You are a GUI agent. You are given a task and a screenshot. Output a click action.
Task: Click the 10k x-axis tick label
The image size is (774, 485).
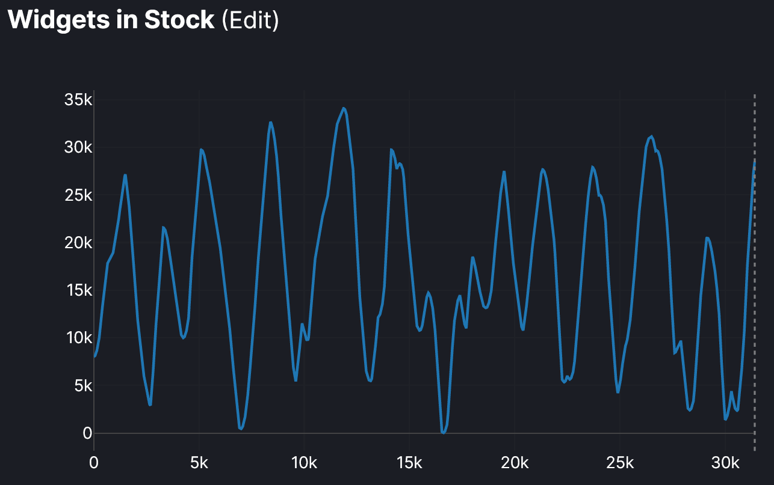[x=304, y=463]
